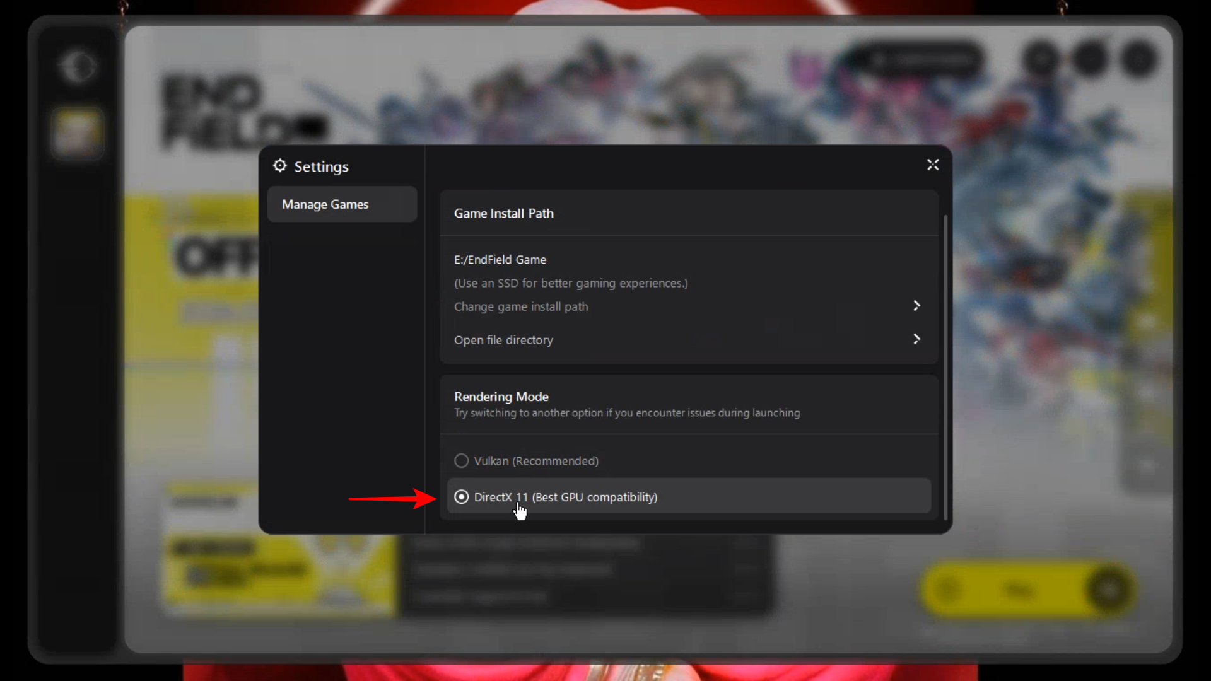Select the Endfield game thumbnail in left sidebar

(77, 132)
